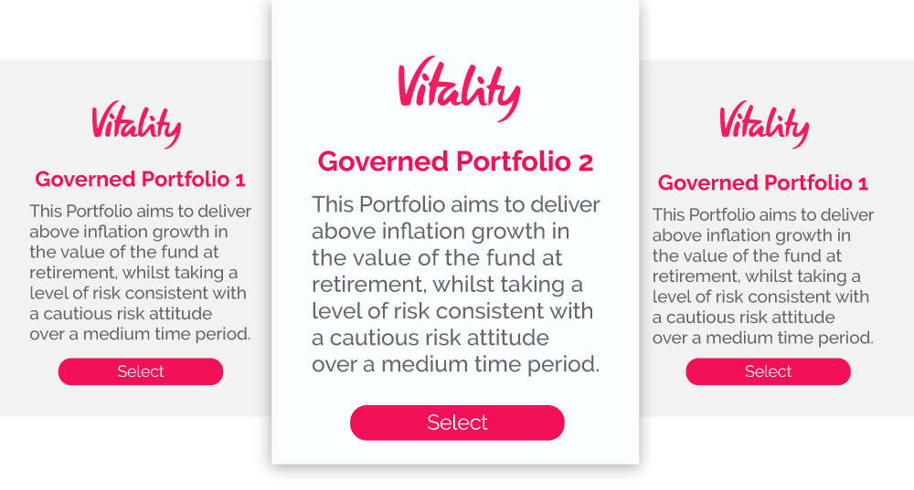The height and width of the screenshot is (490, 914).
Task: Click the description paragraph on the left card
Action: point(140,273)
